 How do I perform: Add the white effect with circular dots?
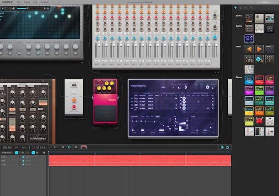tap(269, 121)
